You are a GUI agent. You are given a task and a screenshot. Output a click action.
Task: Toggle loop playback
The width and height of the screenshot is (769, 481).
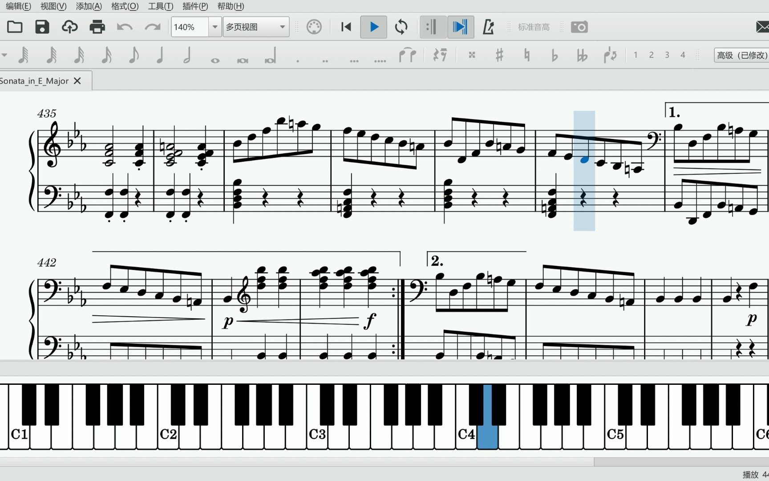[x=401, y=27]
